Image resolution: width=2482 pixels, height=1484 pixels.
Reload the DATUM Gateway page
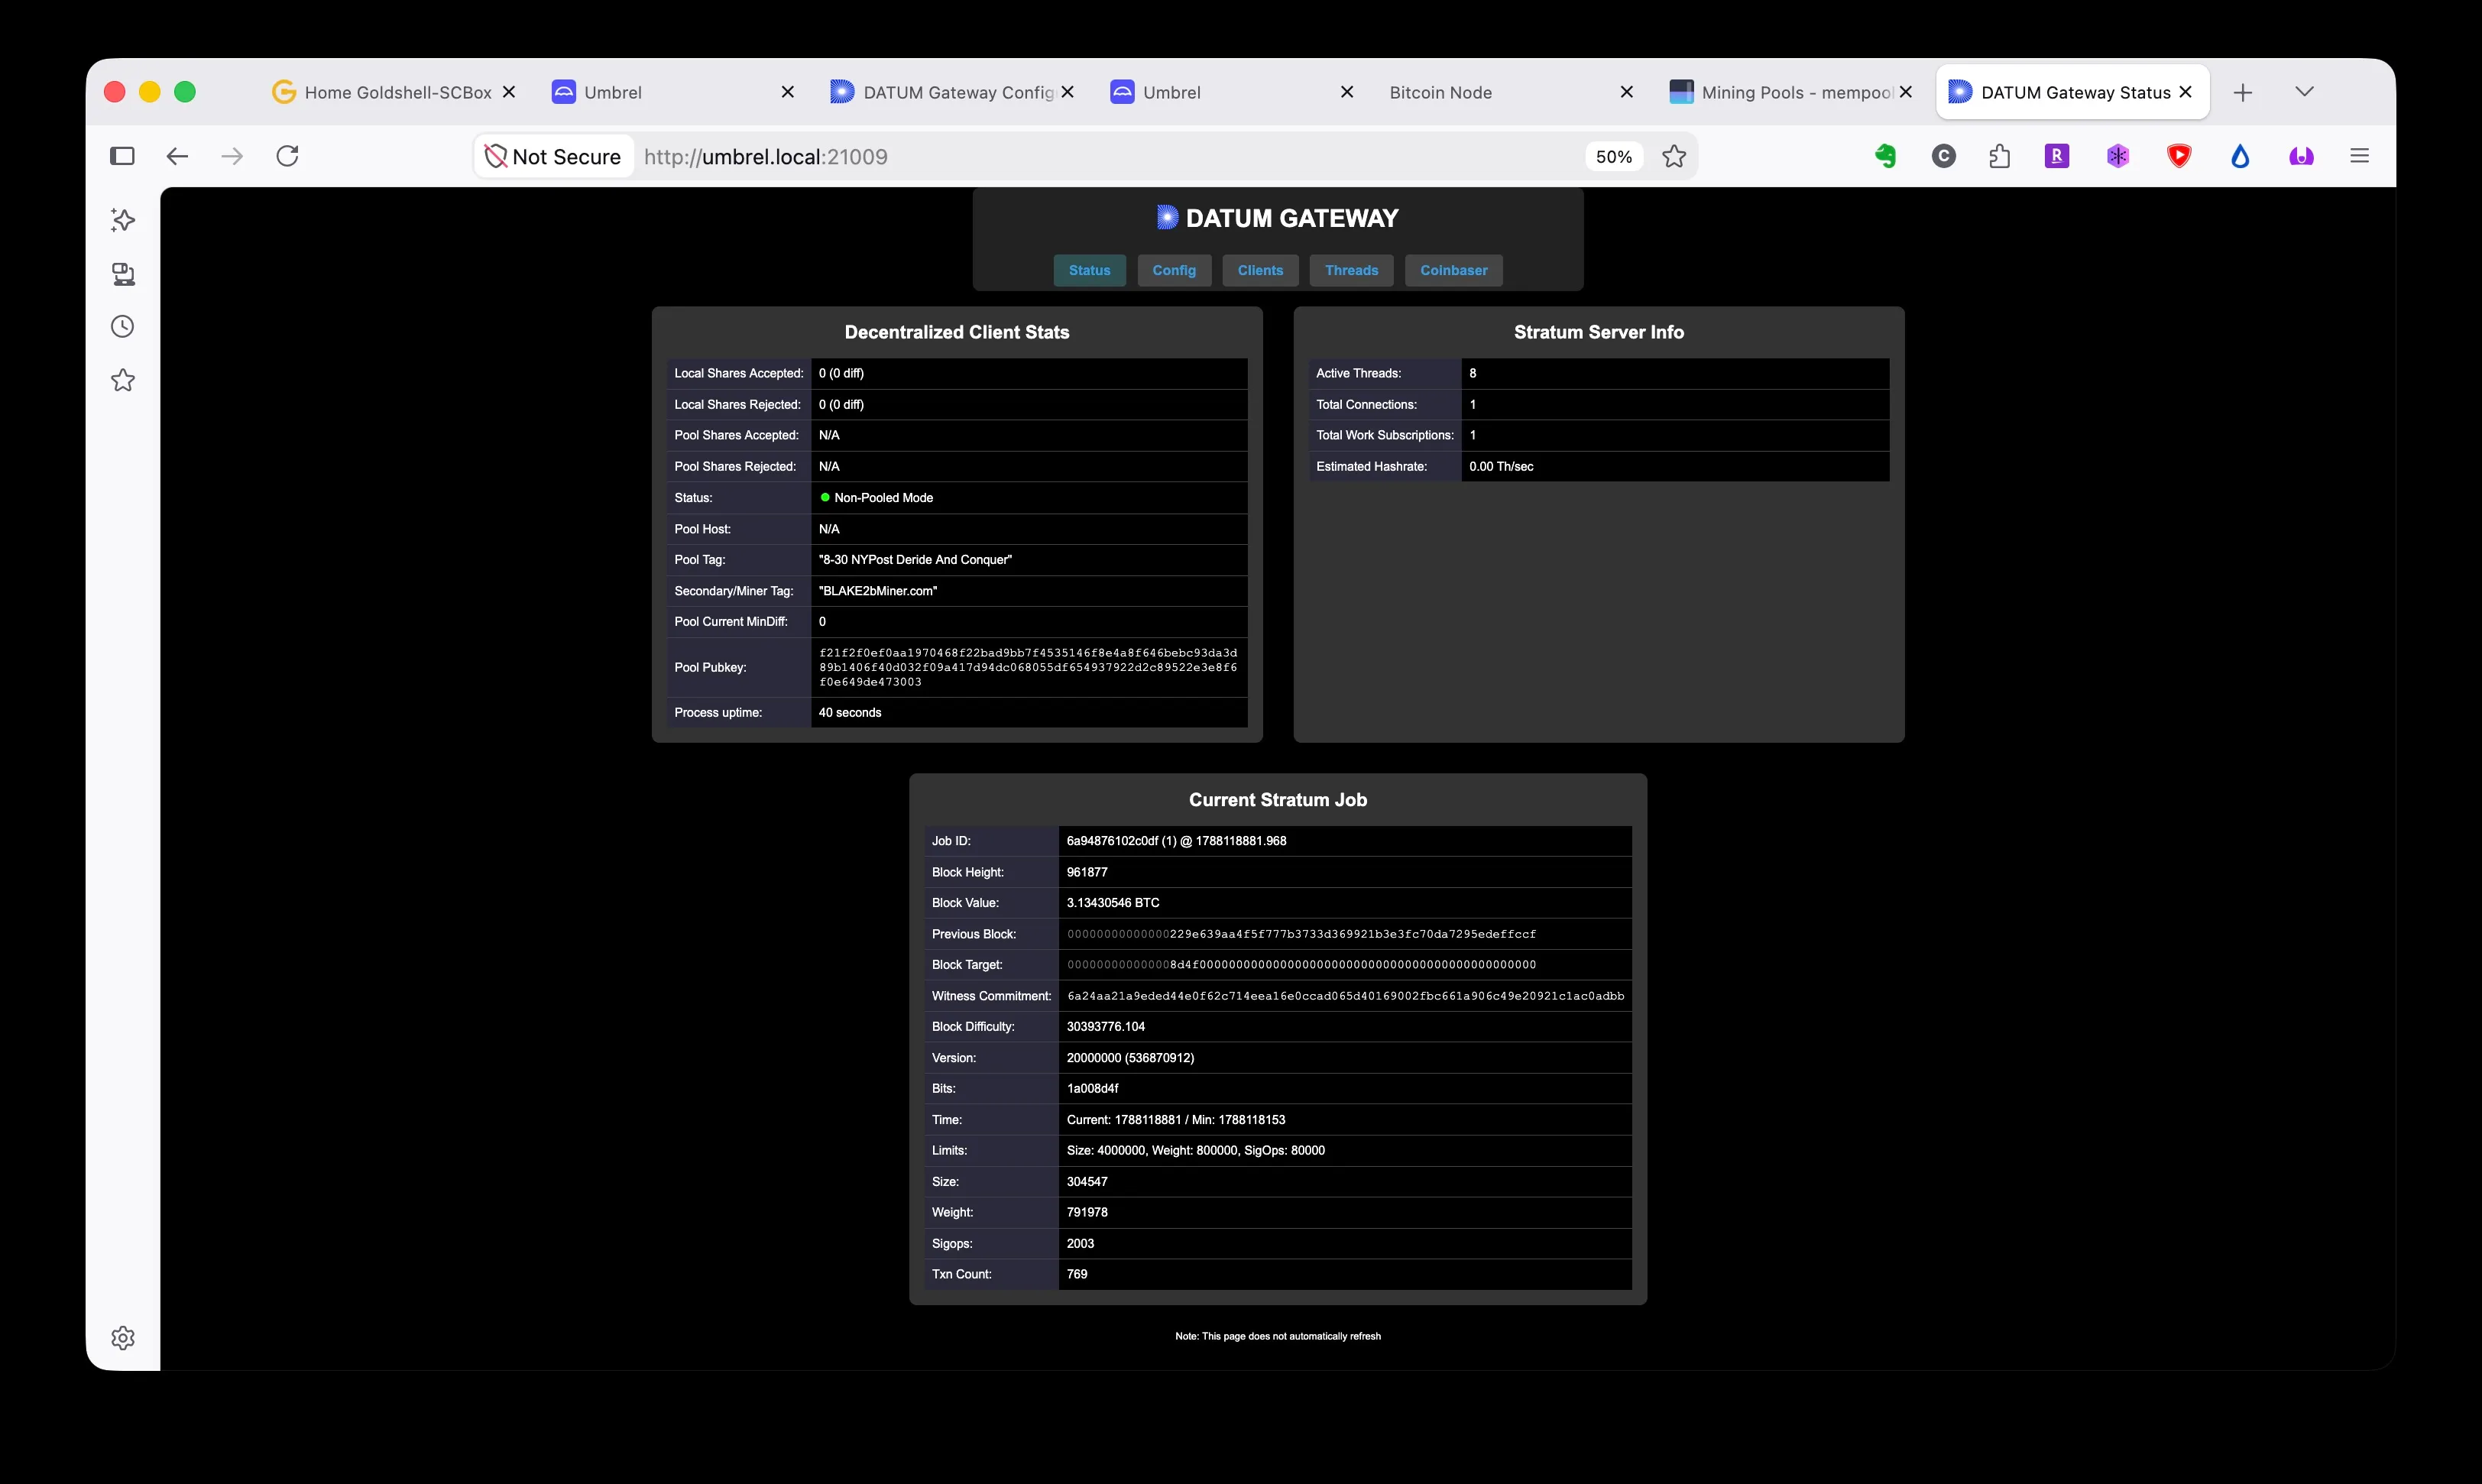[288, 156]
